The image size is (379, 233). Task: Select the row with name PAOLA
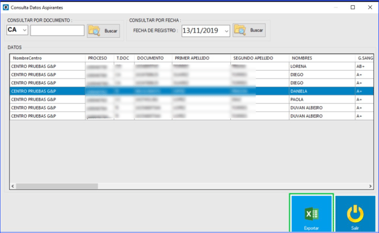192,100
